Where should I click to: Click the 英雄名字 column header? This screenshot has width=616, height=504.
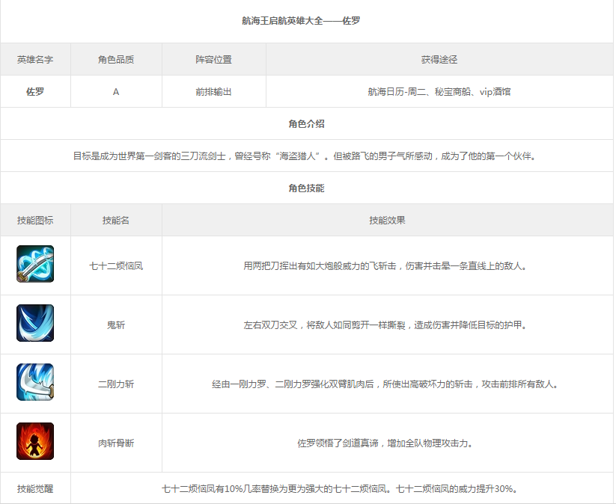35,60
